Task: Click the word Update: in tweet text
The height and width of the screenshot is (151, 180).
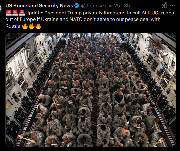Action: click(34, 13)
